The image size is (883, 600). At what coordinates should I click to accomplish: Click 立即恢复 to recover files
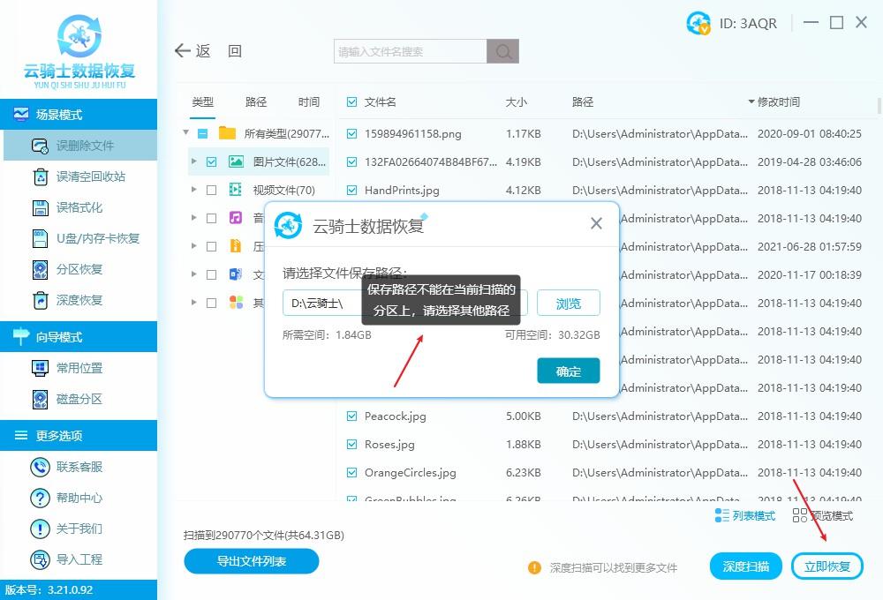(x=827, y=566)
